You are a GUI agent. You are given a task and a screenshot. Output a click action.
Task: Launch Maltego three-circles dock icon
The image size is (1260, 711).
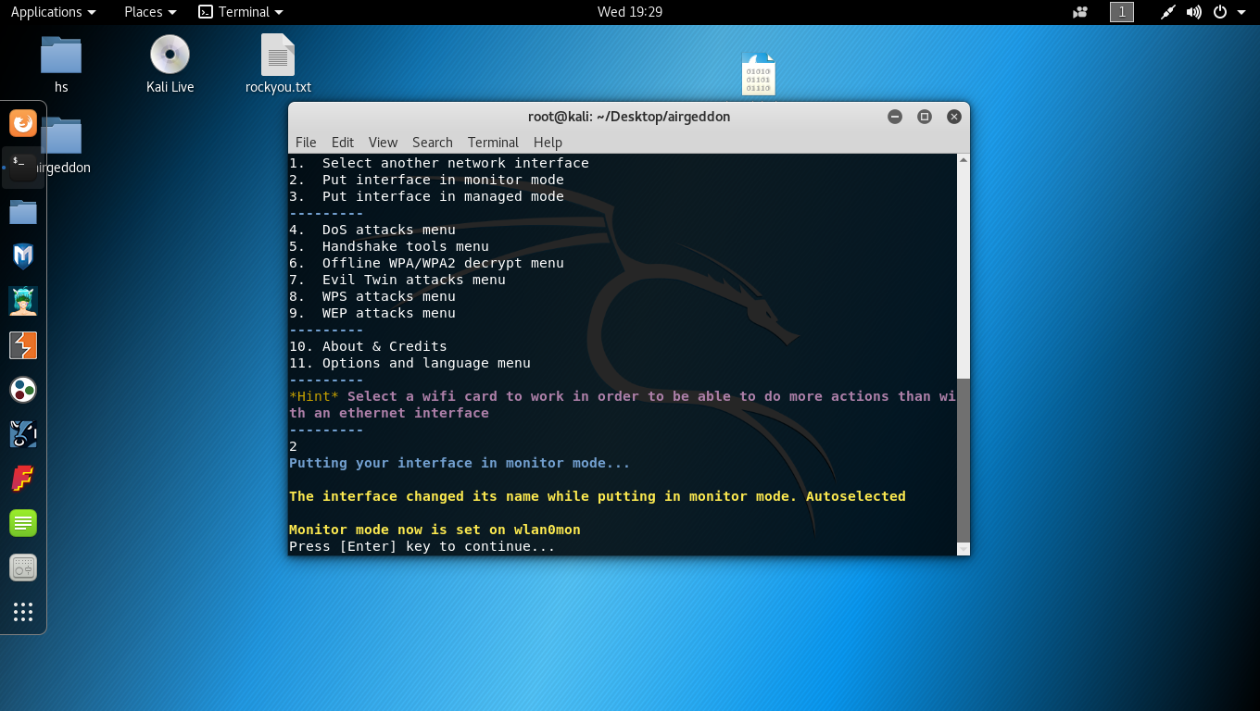point(23,390)
